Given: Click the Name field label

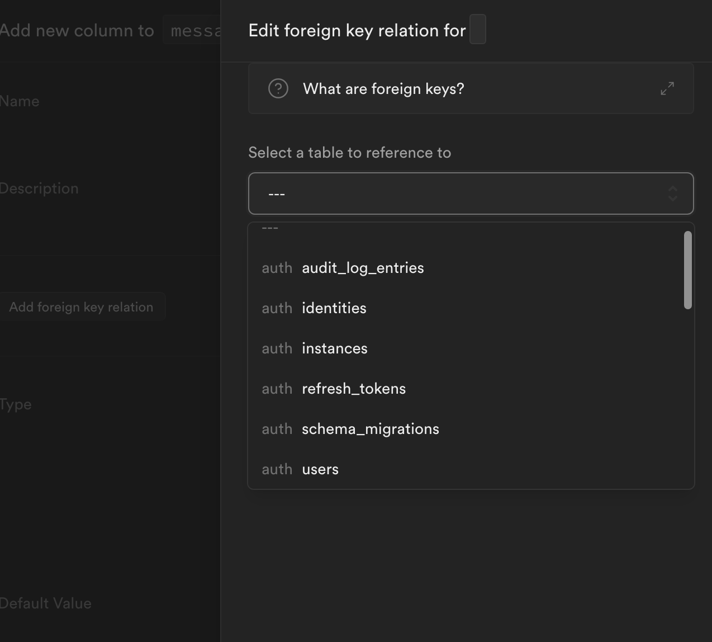Looking at the screenshot, I should pos(20,101).
